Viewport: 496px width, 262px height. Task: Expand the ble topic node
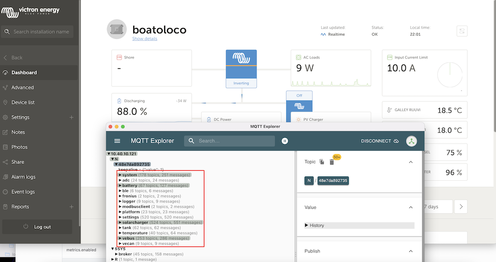click(x=120, y=190)
